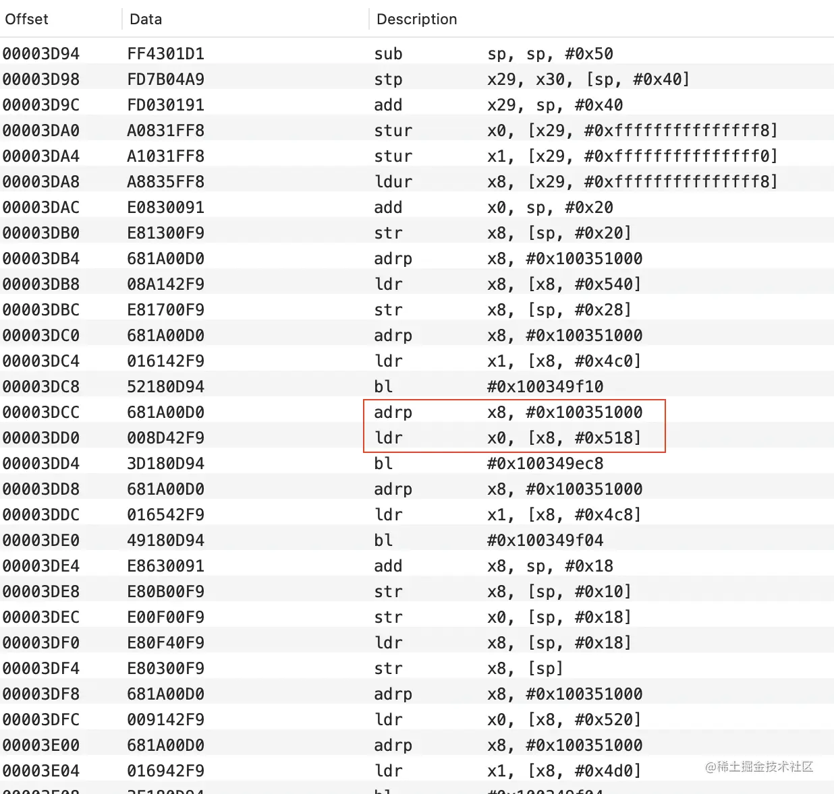Select data value 008D42F9
The height and width of the screenshot is (794, 834).
pyautogui.click(x=165, y=438)
